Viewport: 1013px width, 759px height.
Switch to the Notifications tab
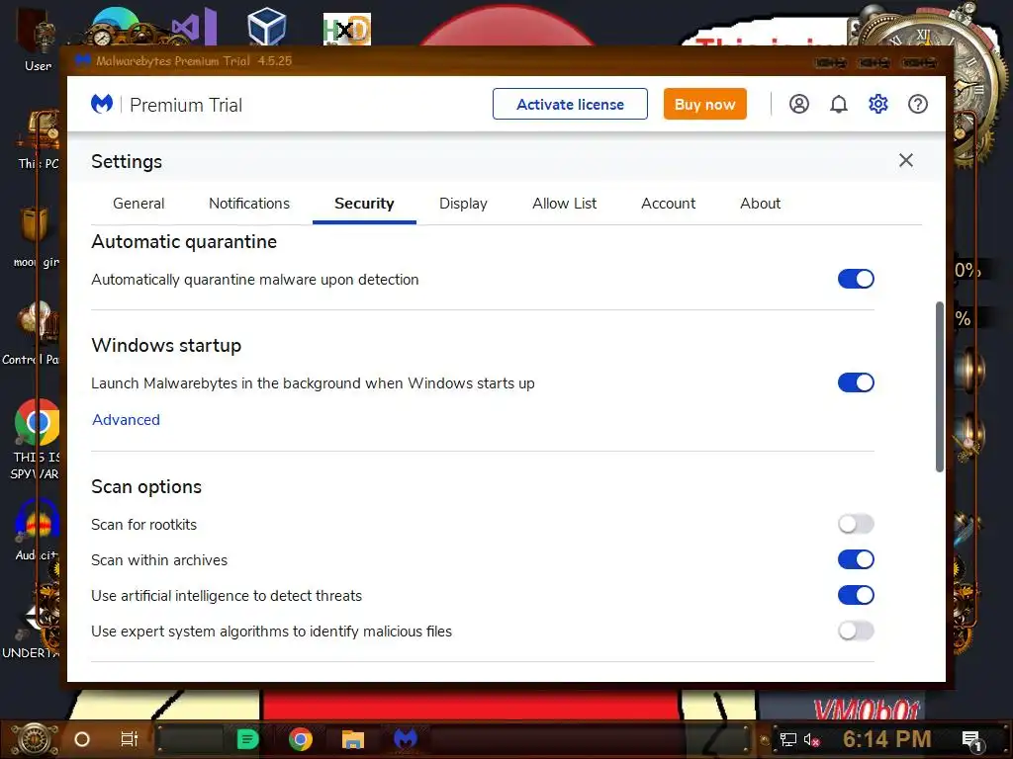pyautogui.click(x=249, y=204)
